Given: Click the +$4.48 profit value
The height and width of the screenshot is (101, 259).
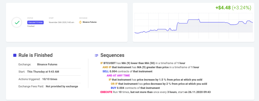Looking at the screenshot, I should (223, 8).
